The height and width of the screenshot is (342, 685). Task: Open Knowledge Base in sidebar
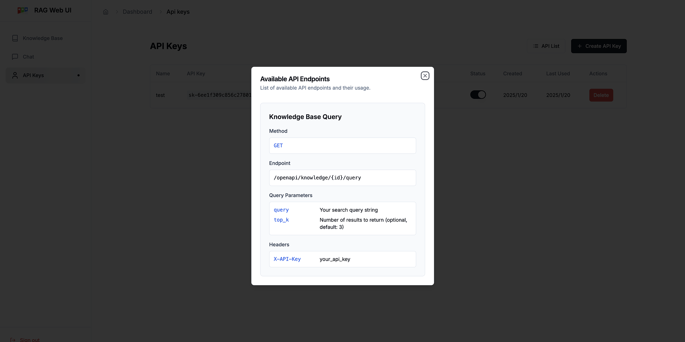coord(43,38)
